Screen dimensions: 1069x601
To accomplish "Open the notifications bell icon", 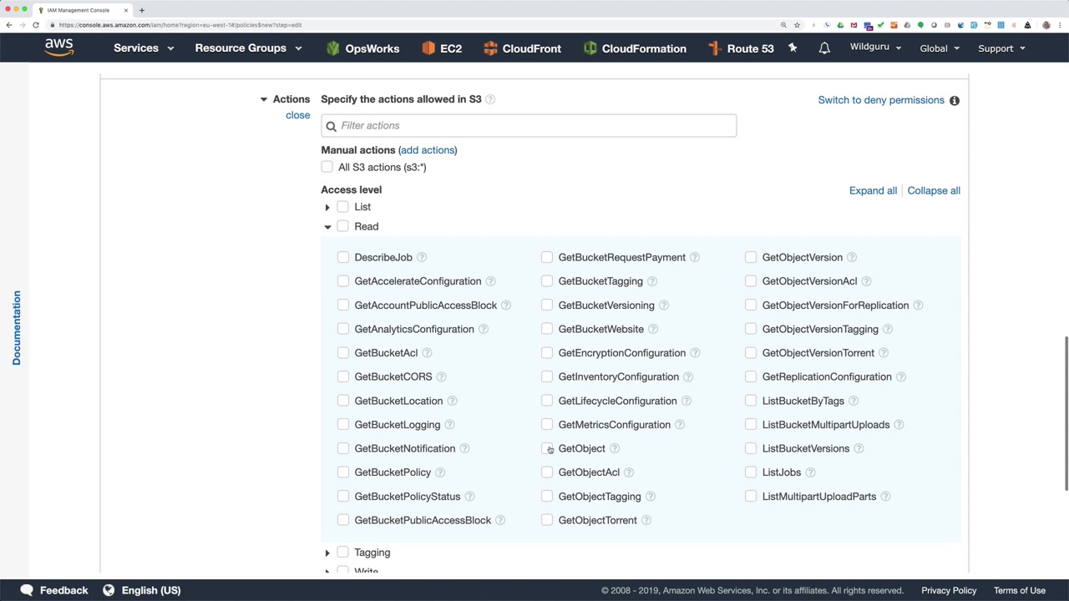I will (x=824, y=48).
